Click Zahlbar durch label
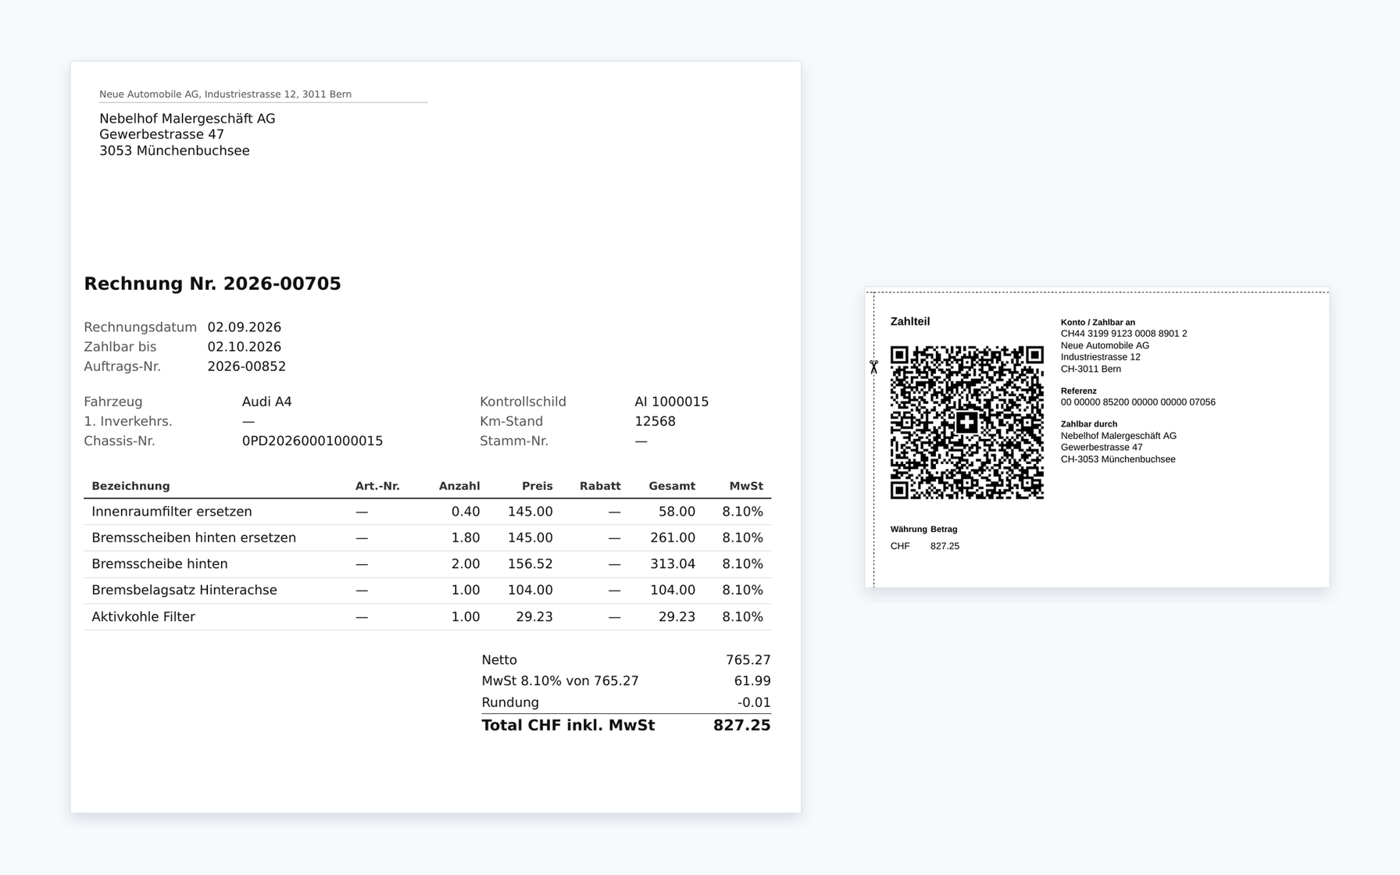Image resolution: width=1400 pixels, height=875 pixels. [1089, 424]
